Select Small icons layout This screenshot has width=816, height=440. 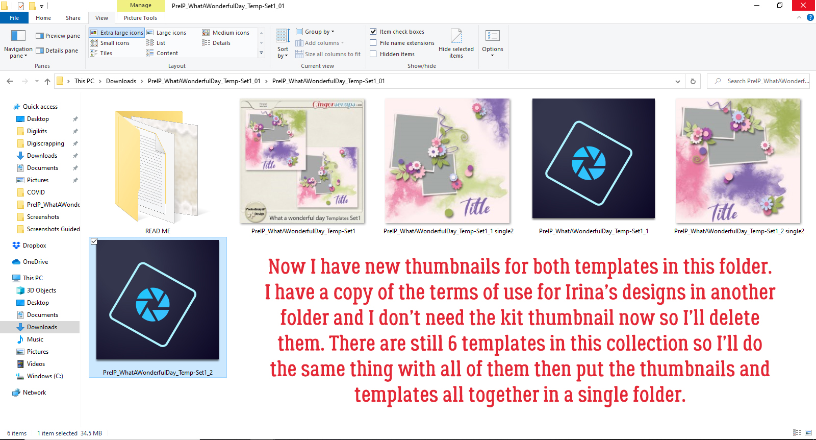point(110,43)
